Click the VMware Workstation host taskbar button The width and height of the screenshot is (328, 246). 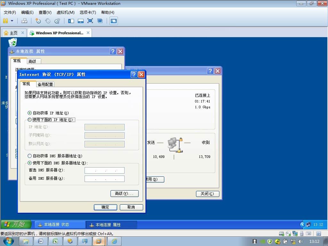pyautogui.click(x=99, y=242)
